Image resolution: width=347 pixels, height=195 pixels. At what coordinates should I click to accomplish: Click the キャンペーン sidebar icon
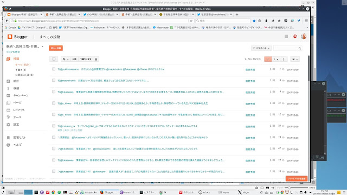click(x=8, y=95)
